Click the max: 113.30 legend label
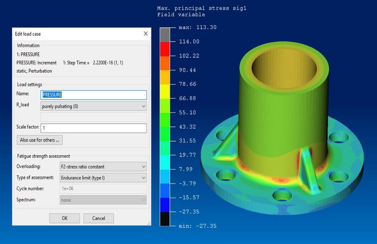The height and width of the screenshot is (244, 377). [x=198, y=28]
